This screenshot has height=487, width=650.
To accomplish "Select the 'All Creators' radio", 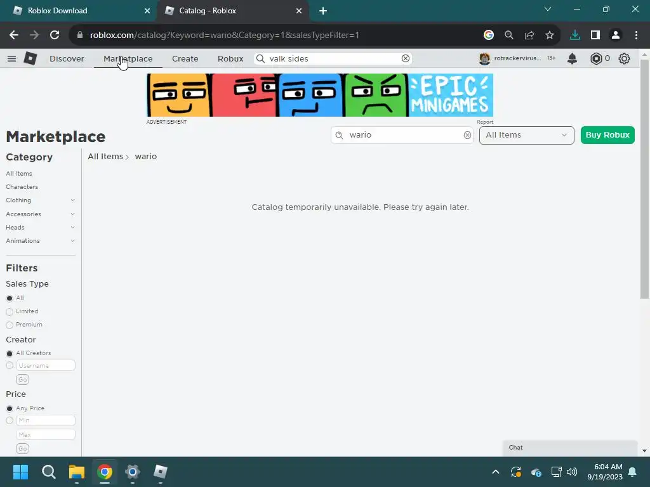I will coord(10,353).
